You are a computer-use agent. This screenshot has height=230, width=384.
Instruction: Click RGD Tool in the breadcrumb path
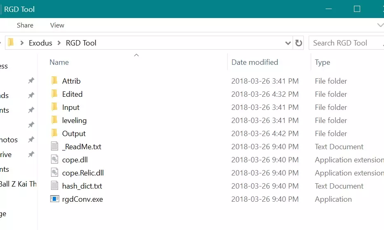[x=81, y=43]
